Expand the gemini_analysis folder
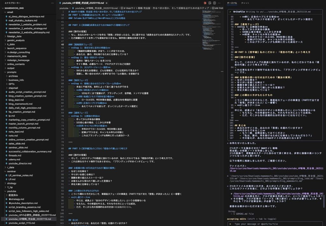The height and width of the screenshot is (226, 326). pyautogui.click(x=5, y=40)
